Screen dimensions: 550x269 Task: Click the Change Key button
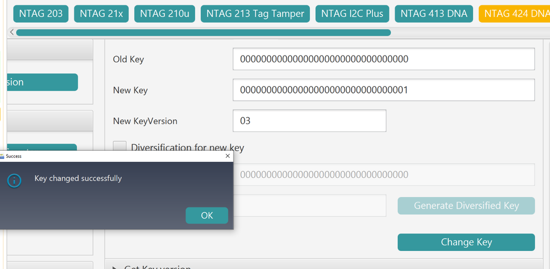click(466, 242)
